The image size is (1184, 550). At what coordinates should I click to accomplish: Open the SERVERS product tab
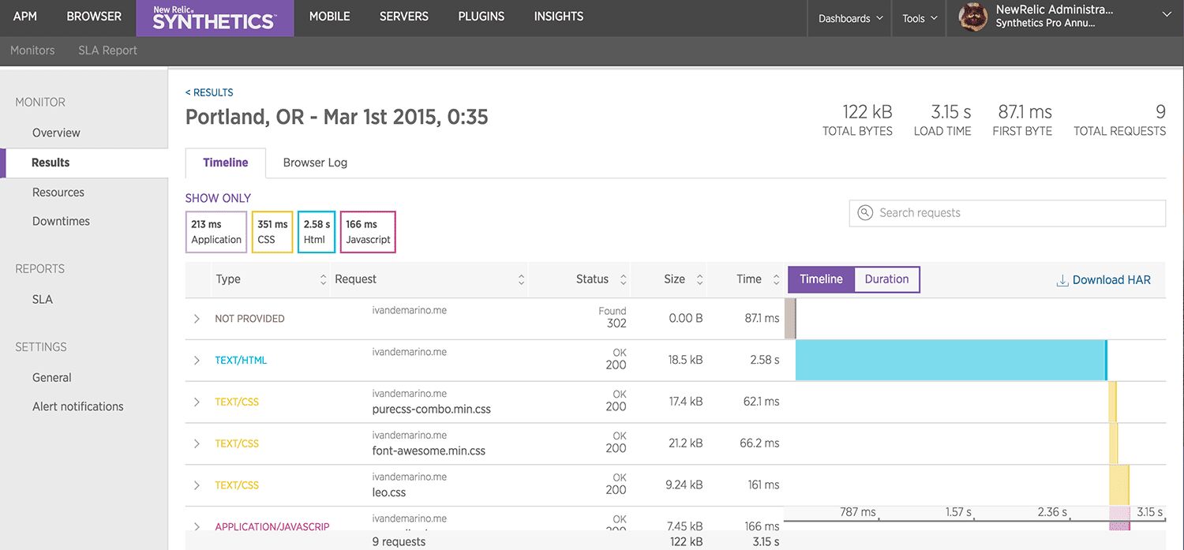[403, 17]
